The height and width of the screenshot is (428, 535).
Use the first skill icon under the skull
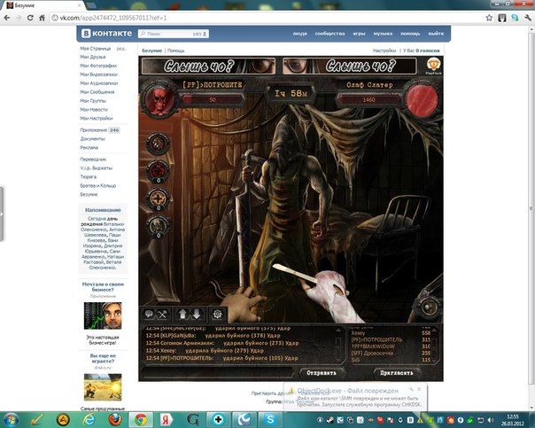tap(158, 144)
